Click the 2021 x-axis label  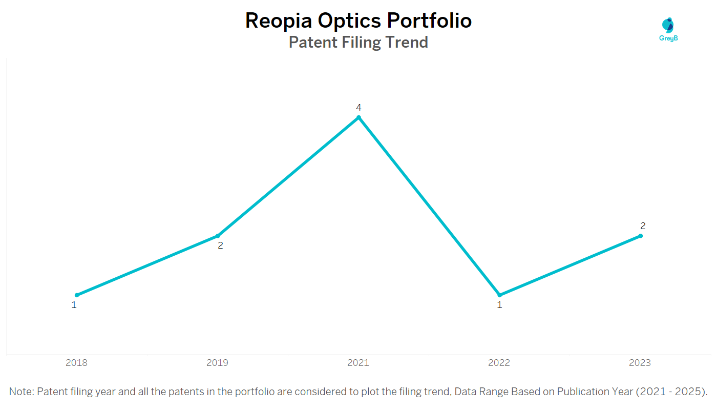(358, 363)
